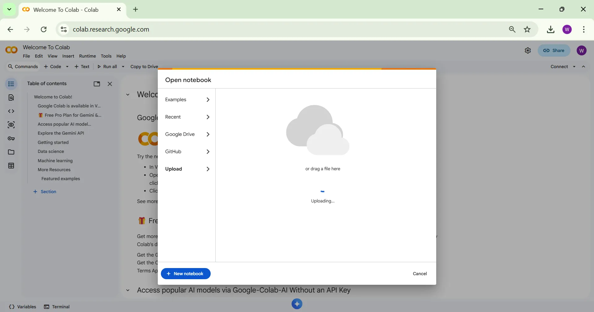The width and height of the screenshot is (594, 312).
Task: Click the Colab logo in the header
Action: (12, 50)
